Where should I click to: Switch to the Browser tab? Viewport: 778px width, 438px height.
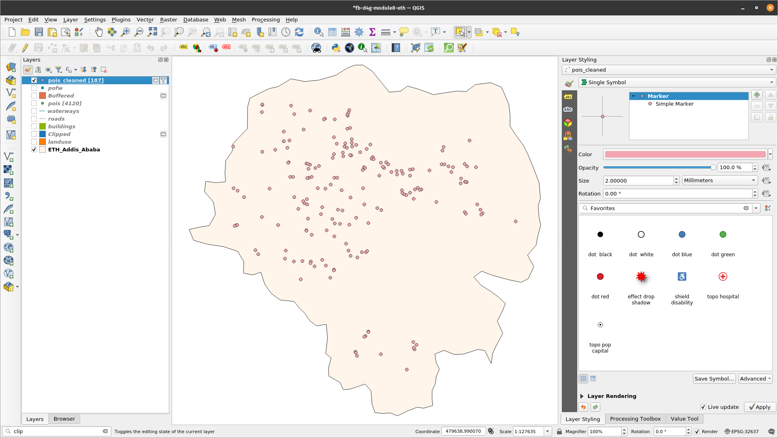(x=64, y=419)
